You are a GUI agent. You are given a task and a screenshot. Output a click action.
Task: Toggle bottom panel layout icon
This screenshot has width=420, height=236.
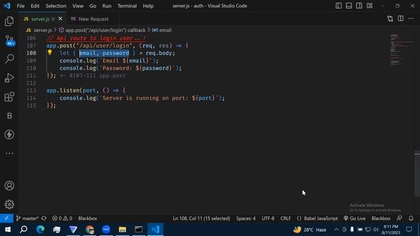(348, 6)
